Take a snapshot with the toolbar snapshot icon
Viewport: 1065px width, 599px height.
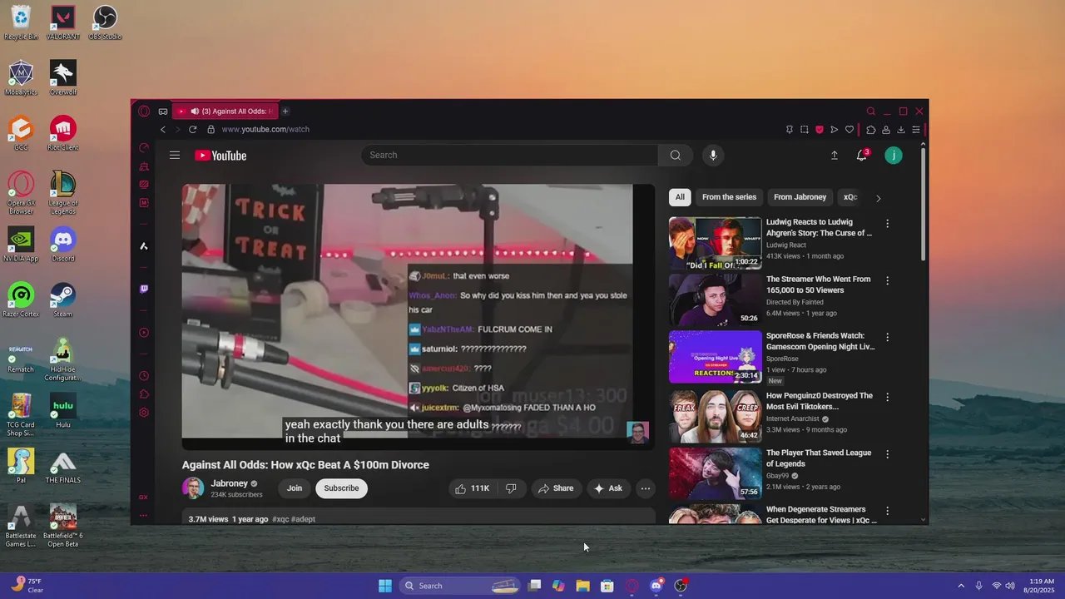tap(804, 130)
